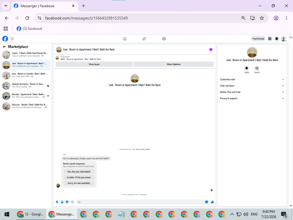Click the Marketplace back arrow
Screen dimensions: 293x220
[x=4, y=46]
